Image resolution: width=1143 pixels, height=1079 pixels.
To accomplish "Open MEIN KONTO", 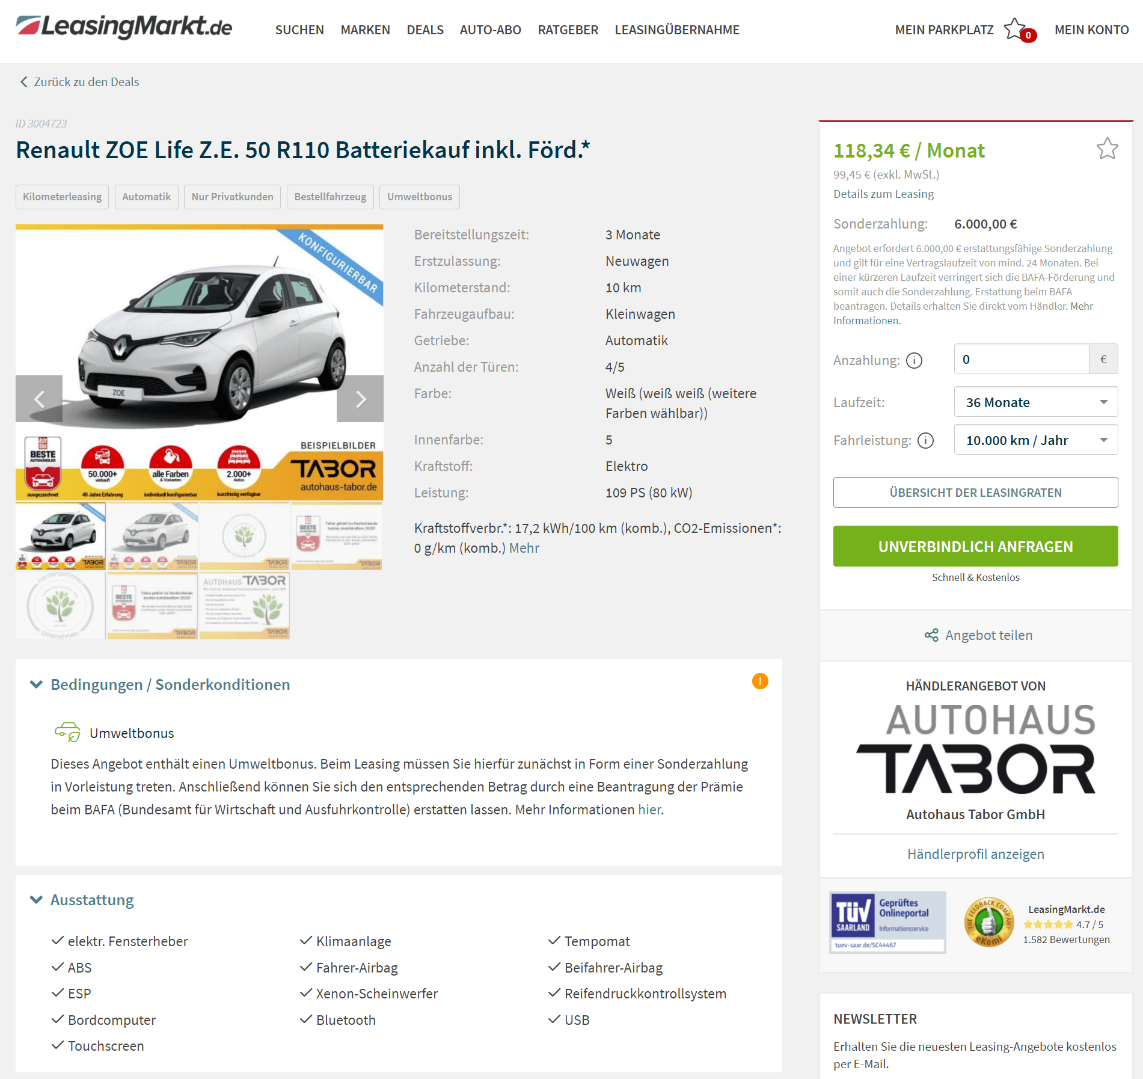I will click(1091, 30).
